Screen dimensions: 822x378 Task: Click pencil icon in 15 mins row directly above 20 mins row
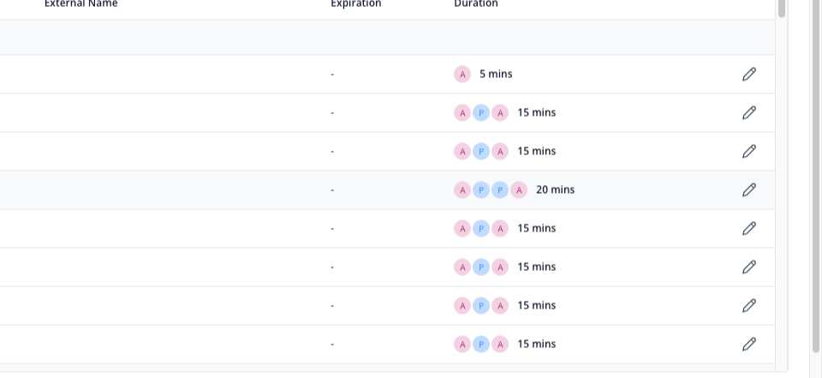pos(749,151)
